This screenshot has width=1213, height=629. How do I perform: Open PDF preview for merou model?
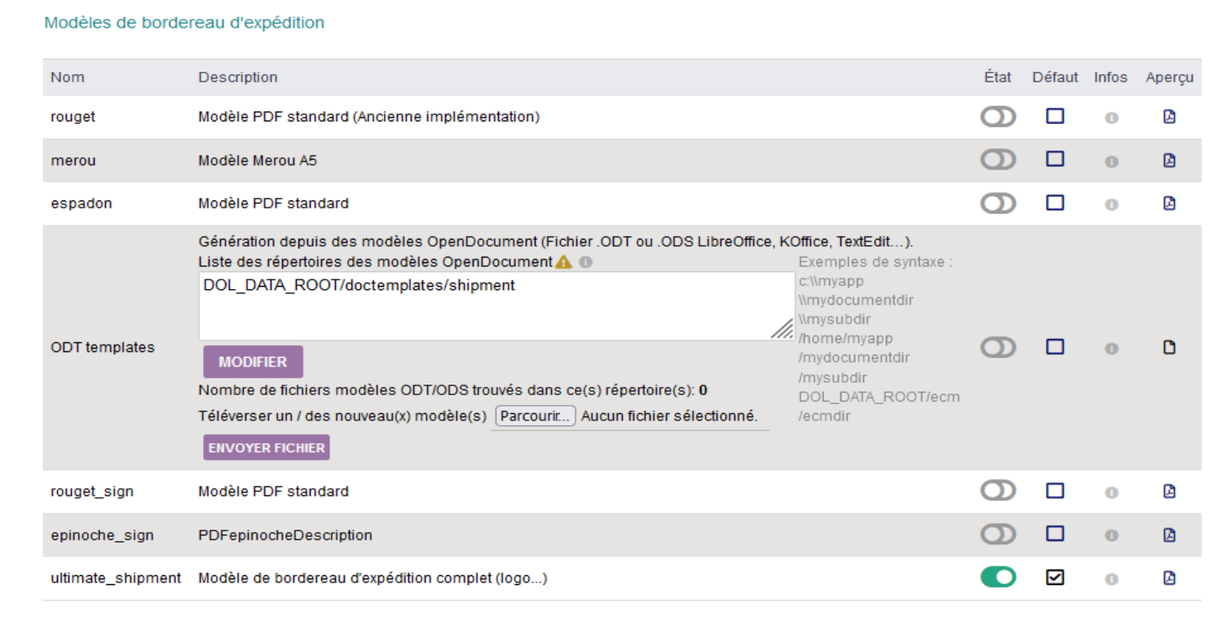pos(1169,160)
